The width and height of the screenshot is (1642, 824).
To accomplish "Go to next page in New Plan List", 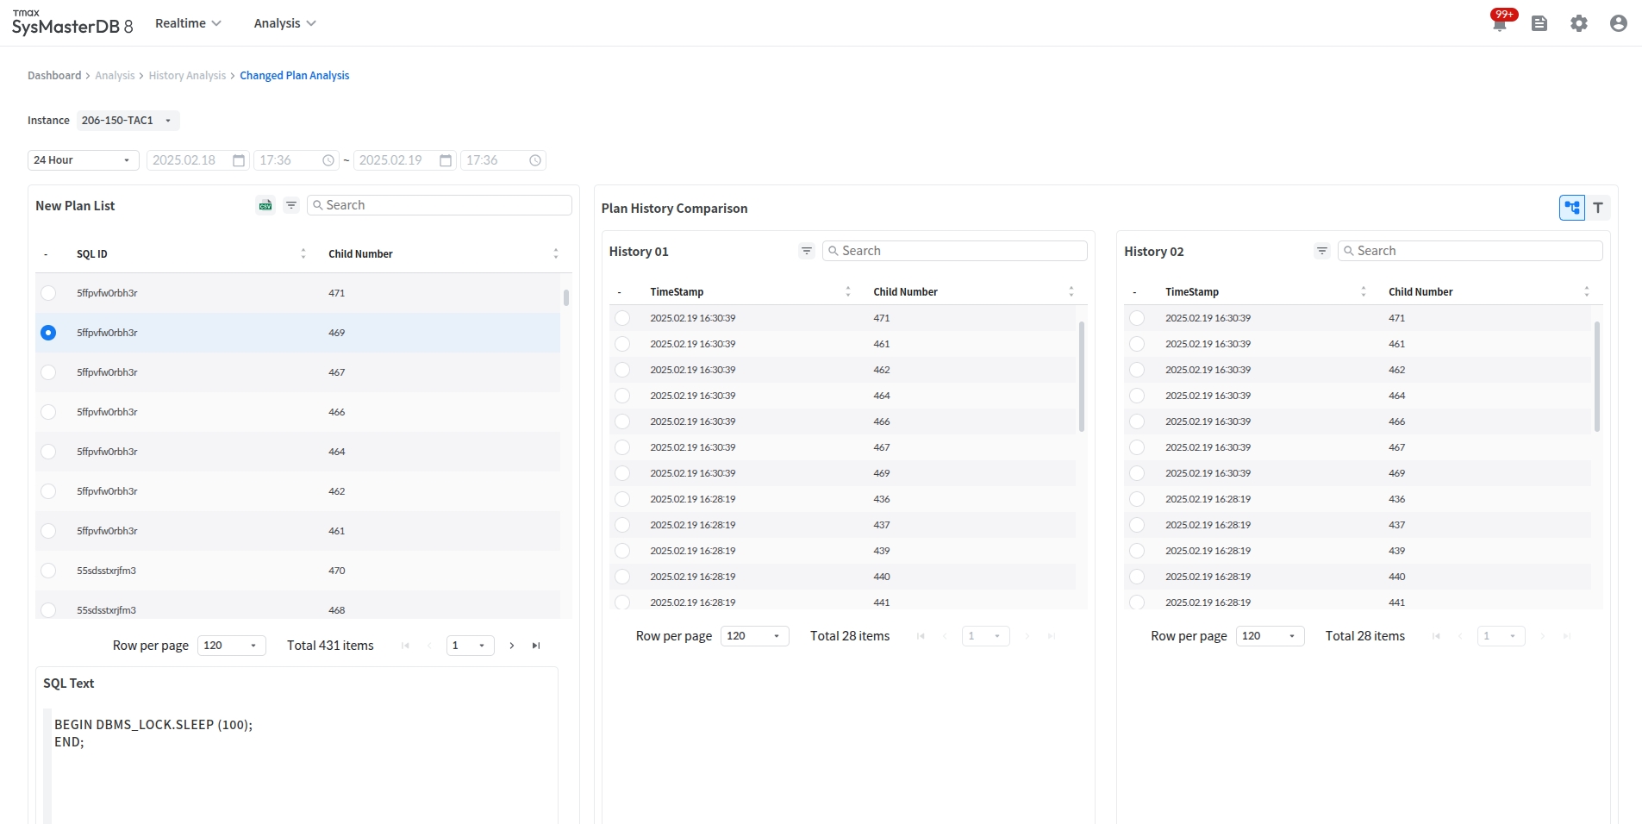I will point(512,646).
